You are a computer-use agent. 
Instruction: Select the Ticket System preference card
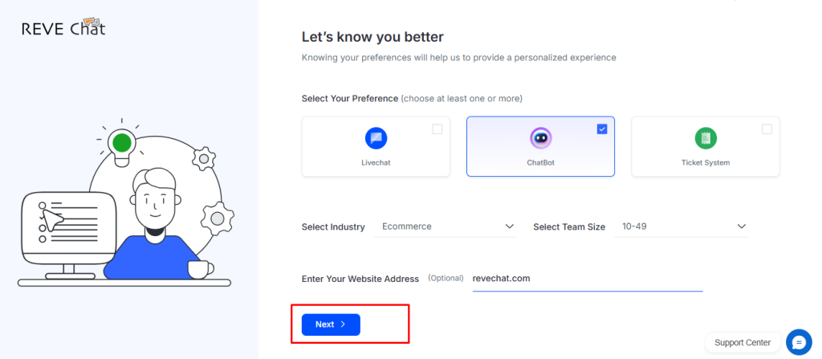(706, 146)
